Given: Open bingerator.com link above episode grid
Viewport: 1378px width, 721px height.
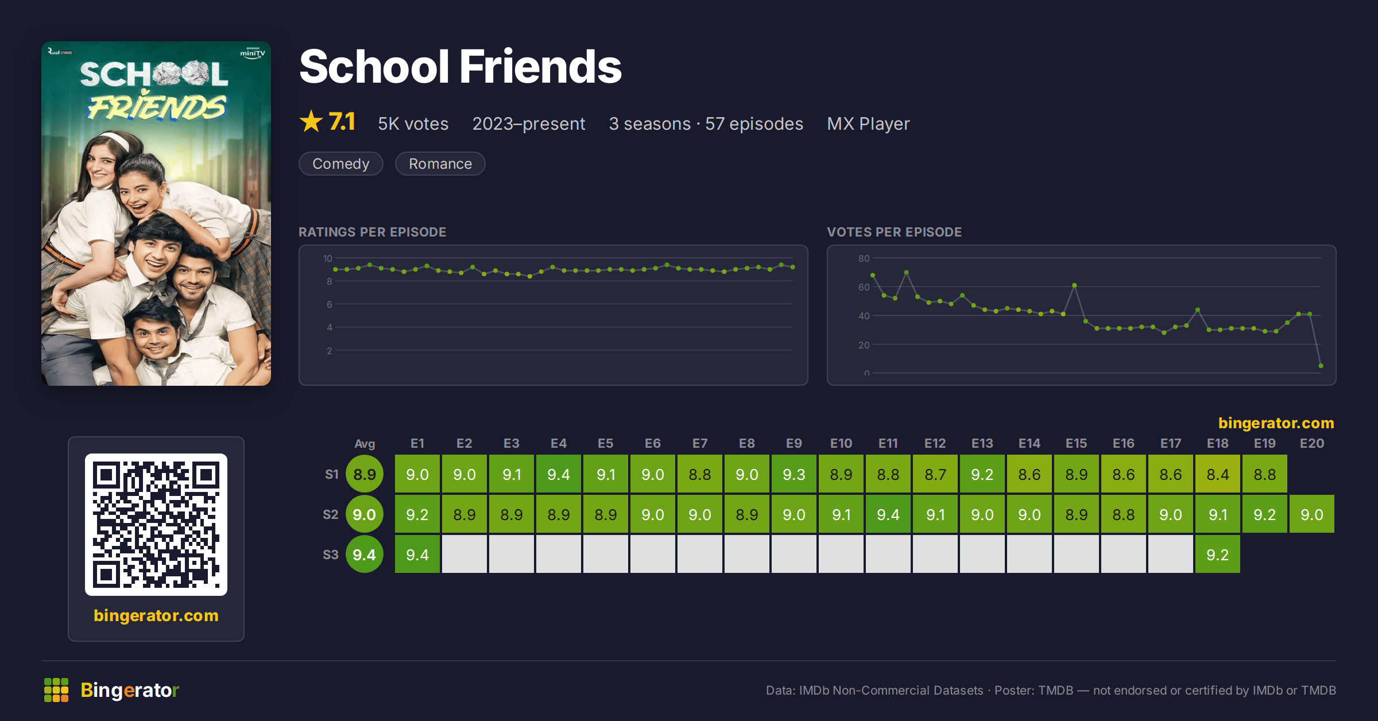Looking at the screenshot, I should [x=1276, y=423].
